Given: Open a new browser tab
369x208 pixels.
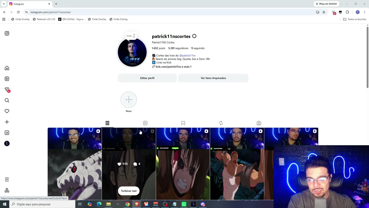Looking at the screenshot, I should pyautogui.click(x=56, y=4).
